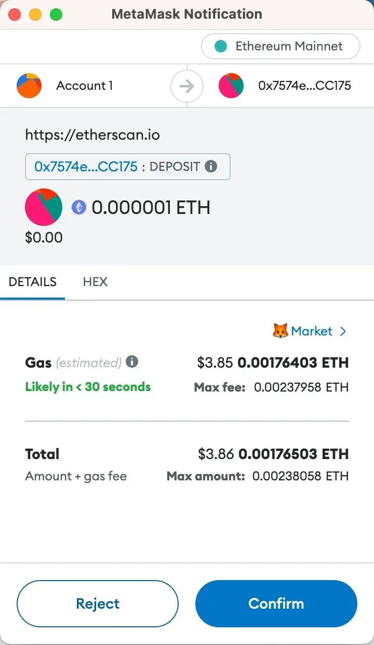Screen dimensions: 374x645
Task: Switch to the HEX tab
Action: click(x=95, y=282)
